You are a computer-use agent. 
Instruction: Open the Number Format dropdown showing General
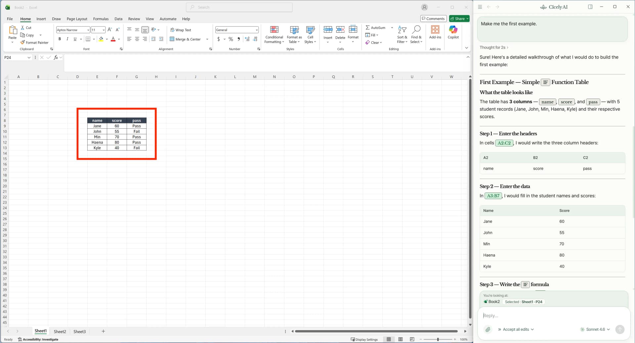click(x=256, y=30)
